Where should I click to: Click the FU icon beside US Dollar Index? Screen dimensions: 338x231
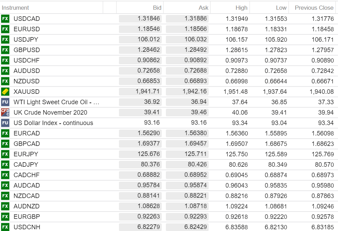click(5, 123)
